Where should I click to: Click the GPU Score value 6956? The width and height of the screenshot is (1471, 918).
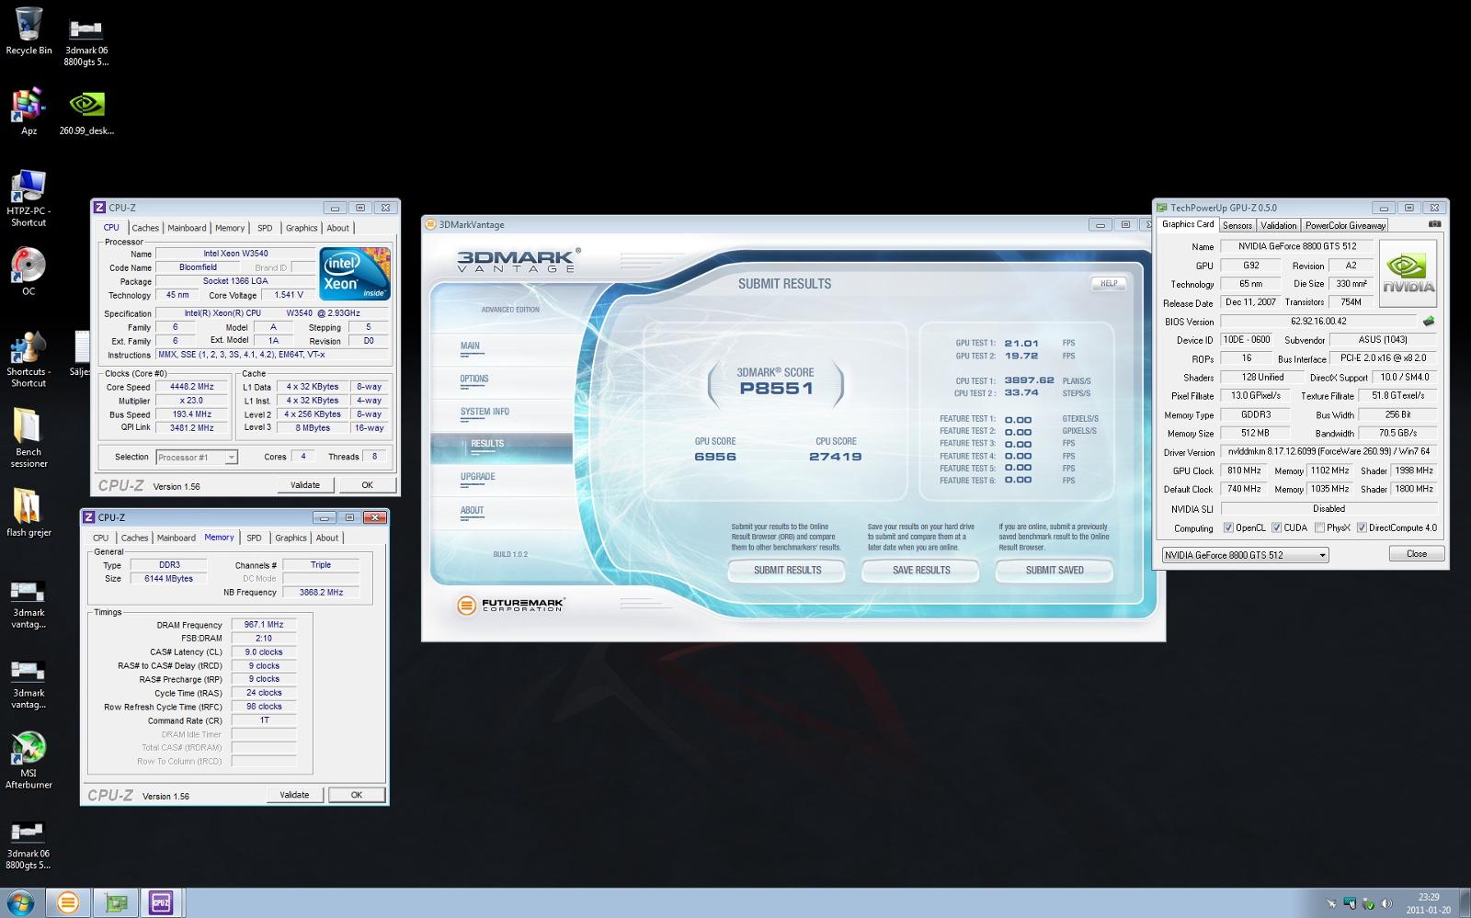point(715,456)
